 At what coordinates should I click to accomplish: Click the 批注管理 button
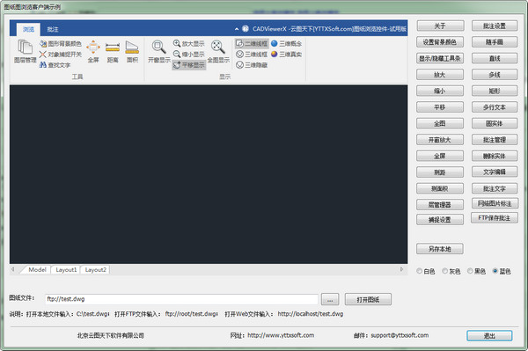[x=495, y=139]
